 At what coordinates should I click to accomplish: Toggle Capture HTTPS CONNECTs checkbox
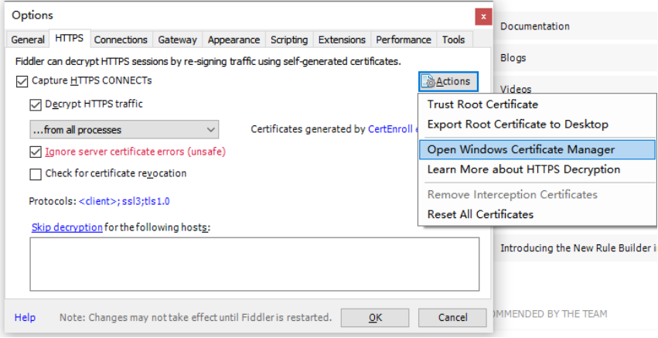pyautogui.click(x=22, y=81)
